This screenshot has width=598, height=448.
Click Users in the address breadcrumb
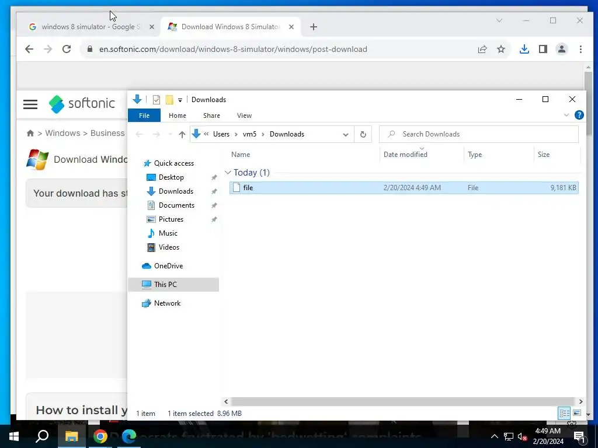click(x=221, y=134)
